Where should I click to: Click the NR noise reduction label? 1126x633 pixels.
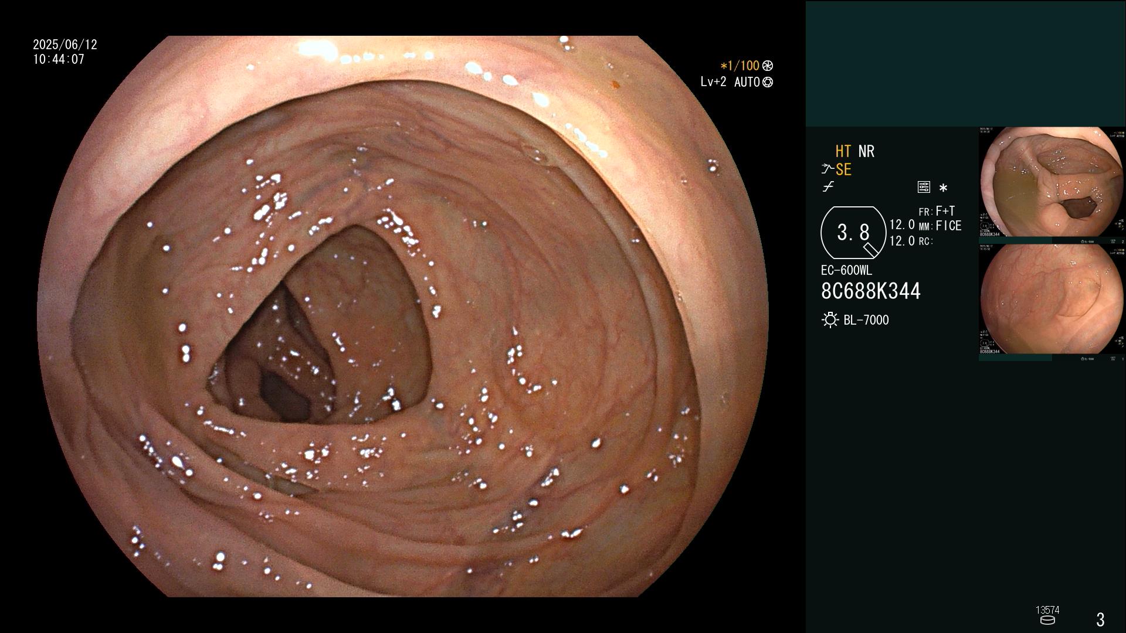coord(866,151)
